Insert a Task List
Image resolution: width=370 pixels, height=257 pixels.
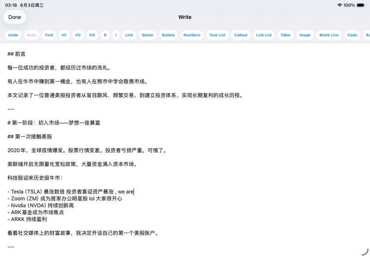point(217,35)
